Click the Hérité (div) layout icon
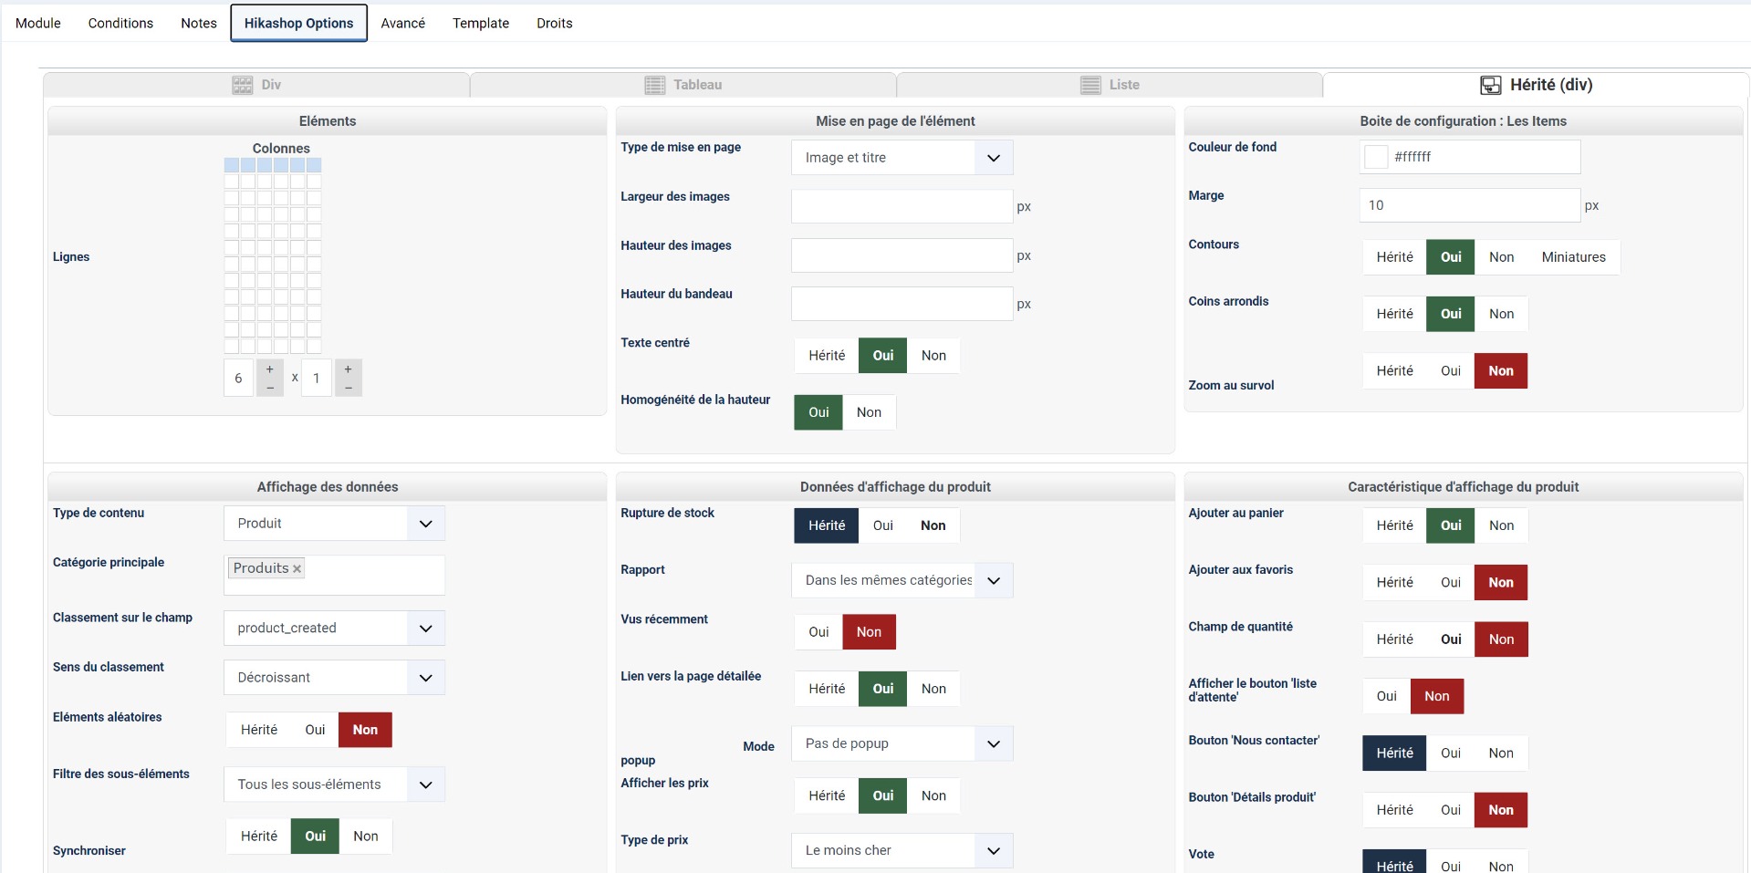The image size is (1751, 873). (x=1490, y=85)
